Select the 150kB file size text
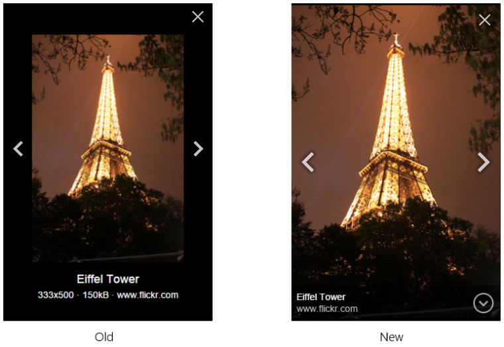 tap(95, 295)
